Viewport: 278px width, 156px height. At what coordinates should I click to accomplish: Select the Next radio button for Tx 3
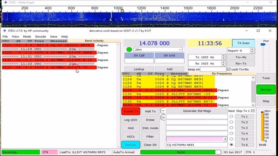pos(232,128)
